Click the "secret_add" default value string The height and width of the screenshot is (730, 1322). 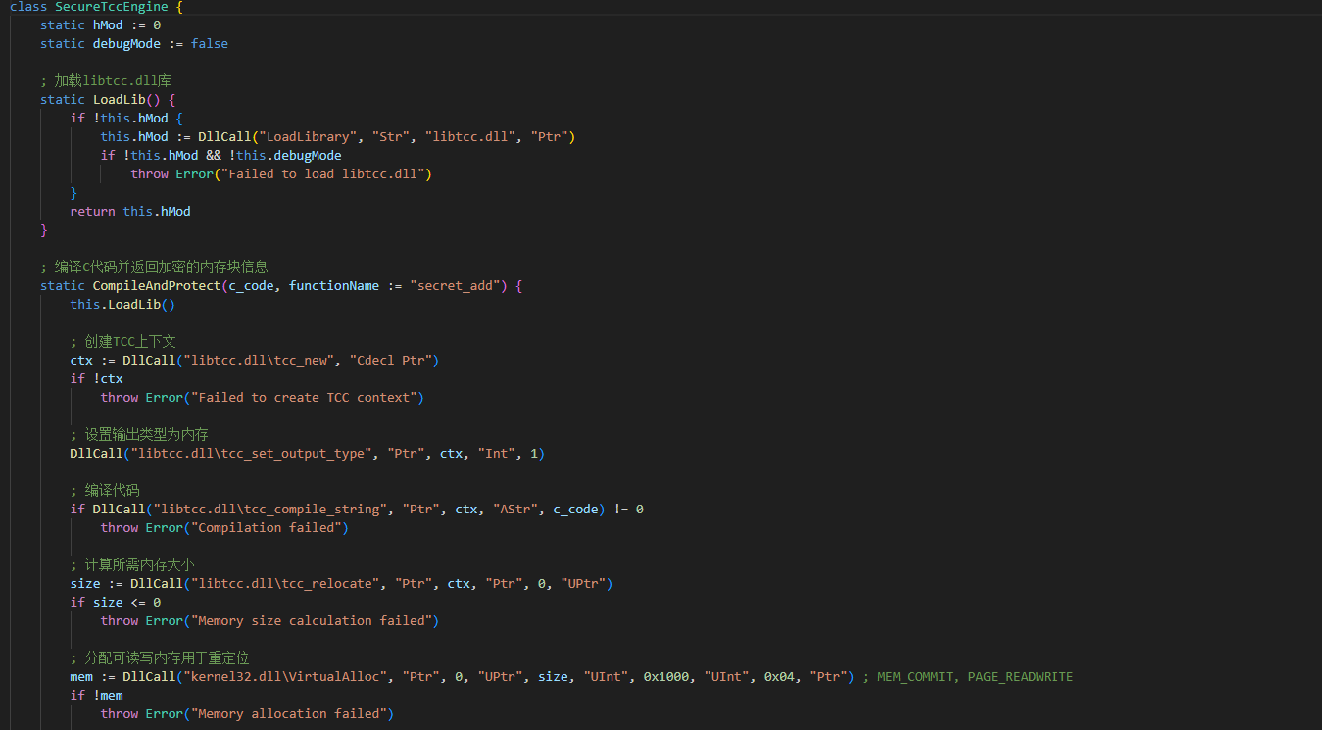455,286
